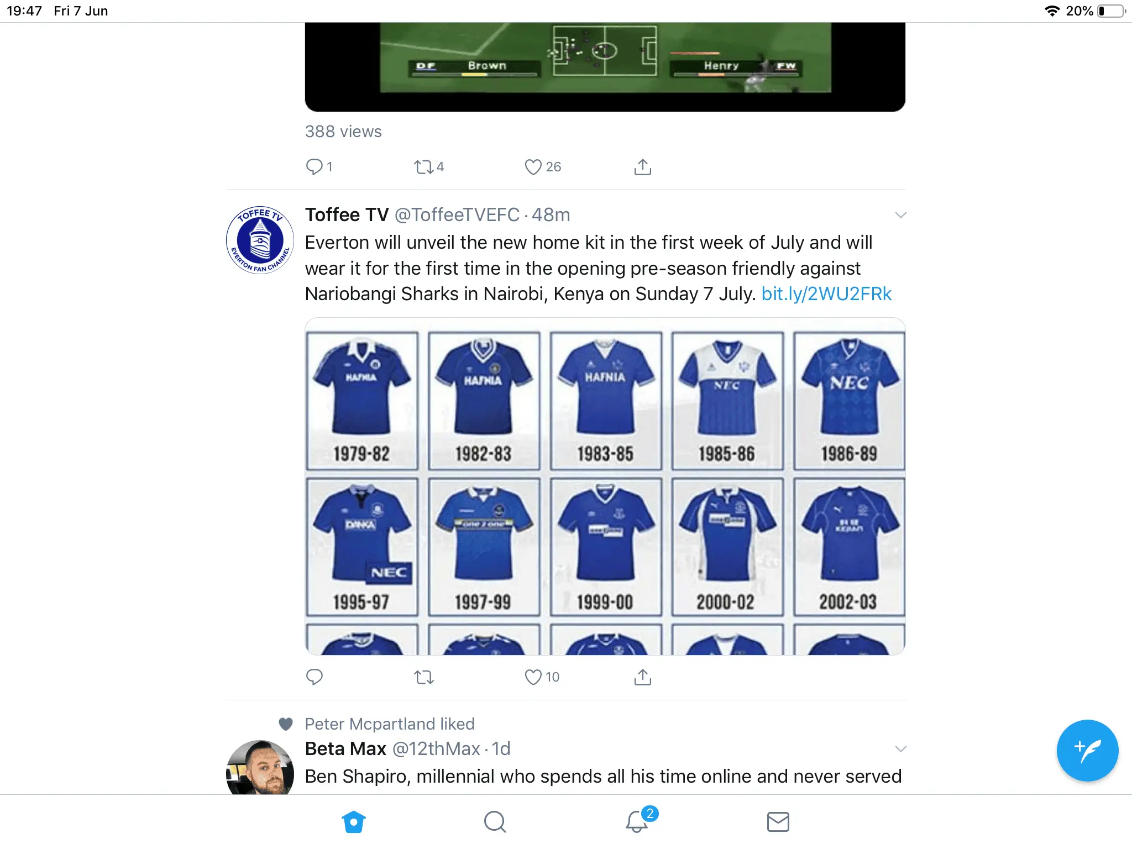This screenshot has width=1132, height=849.
Task: Open the bit.ly/2WU2FRk link
Action: [826, 294]
